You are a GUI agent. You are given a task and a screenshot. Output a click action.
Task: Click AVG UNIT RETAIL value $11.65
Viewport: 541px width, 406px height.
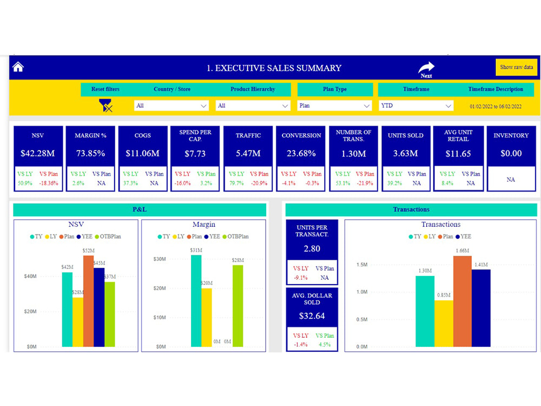click(x=458, y=154)
